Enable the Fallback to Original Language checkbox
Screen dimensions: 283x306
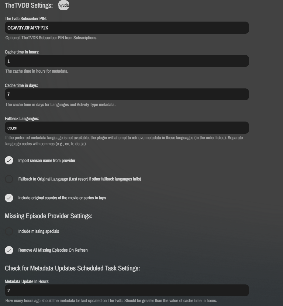click(x=9, y=179)
